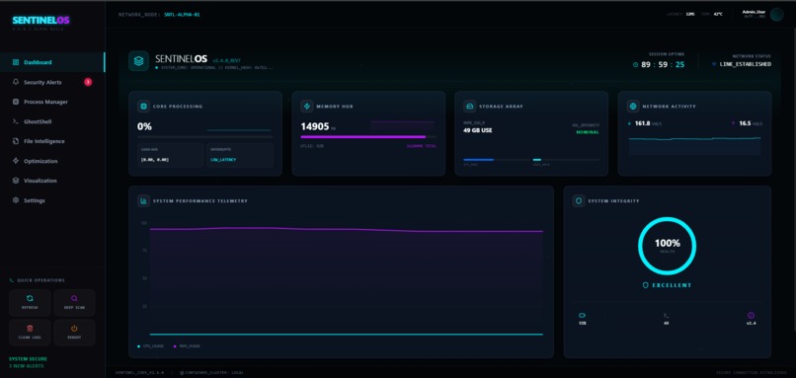Click the 3 NEW ALERTS notice
Image resolution: width=796 pixels, height=378 pixels.
pyautogui.click(x=27, y=366)
